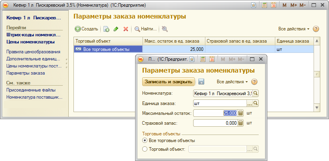The height and width of the screenshot is (161, 329).
Task: Click the favorites star in main window title bar
Action: tap(254, 6)
